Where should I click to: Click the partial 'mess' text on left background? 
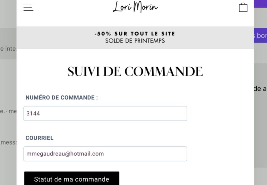(9, 142)
